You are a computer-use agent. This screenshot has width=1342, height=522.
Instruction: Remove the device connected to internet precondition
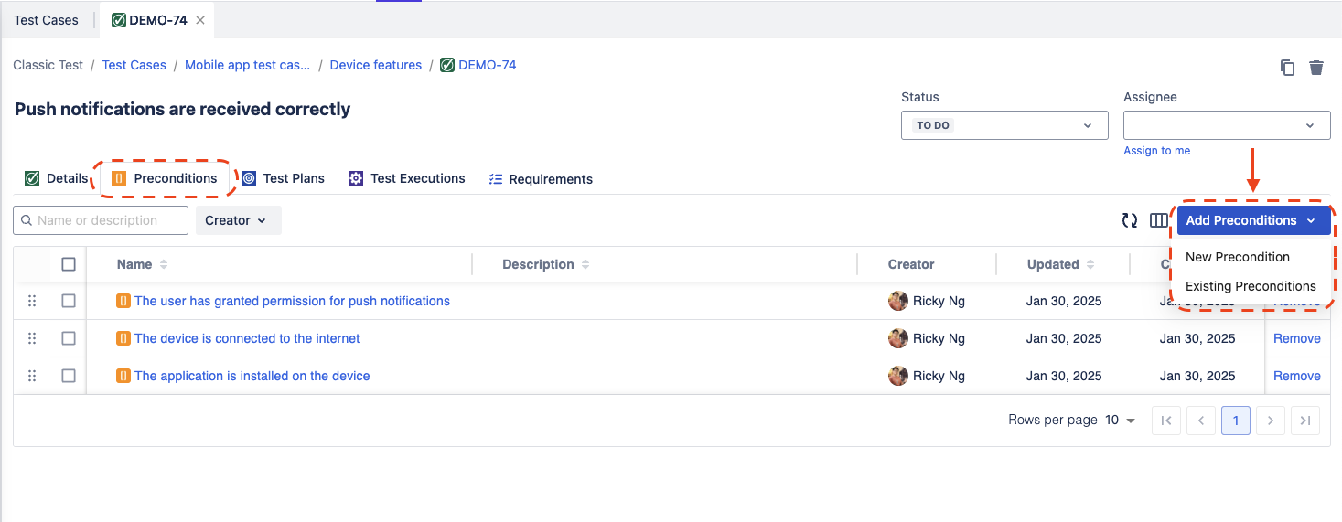pyautogui.click(x=1296, y=338)
